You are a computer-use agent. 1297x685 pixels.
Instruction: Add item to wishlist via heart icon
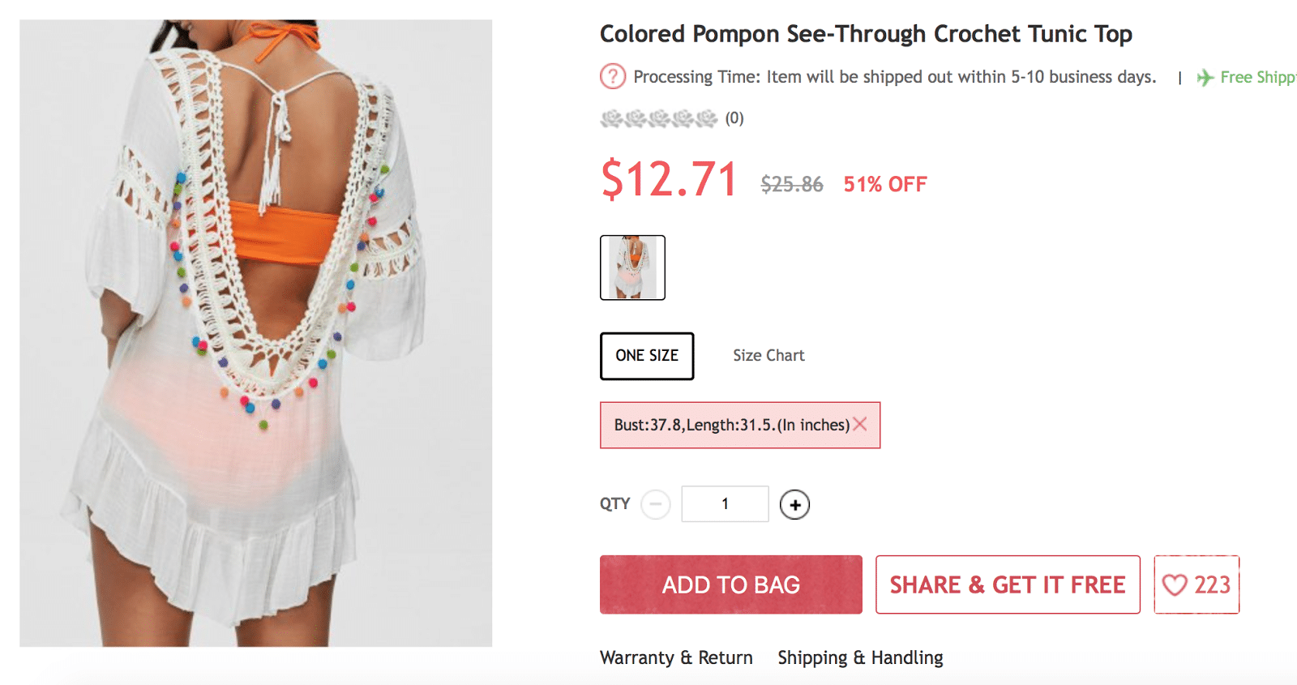1175,584
